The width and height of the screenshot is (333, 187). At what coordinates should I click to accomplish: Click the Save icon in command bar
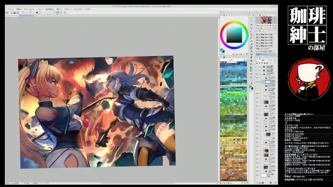[18, 13]
